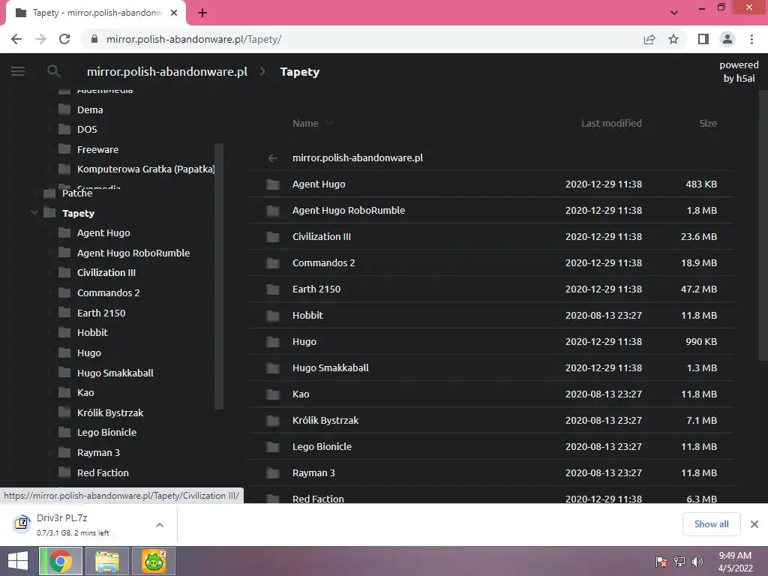
Task: Click Hugo Smakkaball in file list
Action: pos(490,367)
